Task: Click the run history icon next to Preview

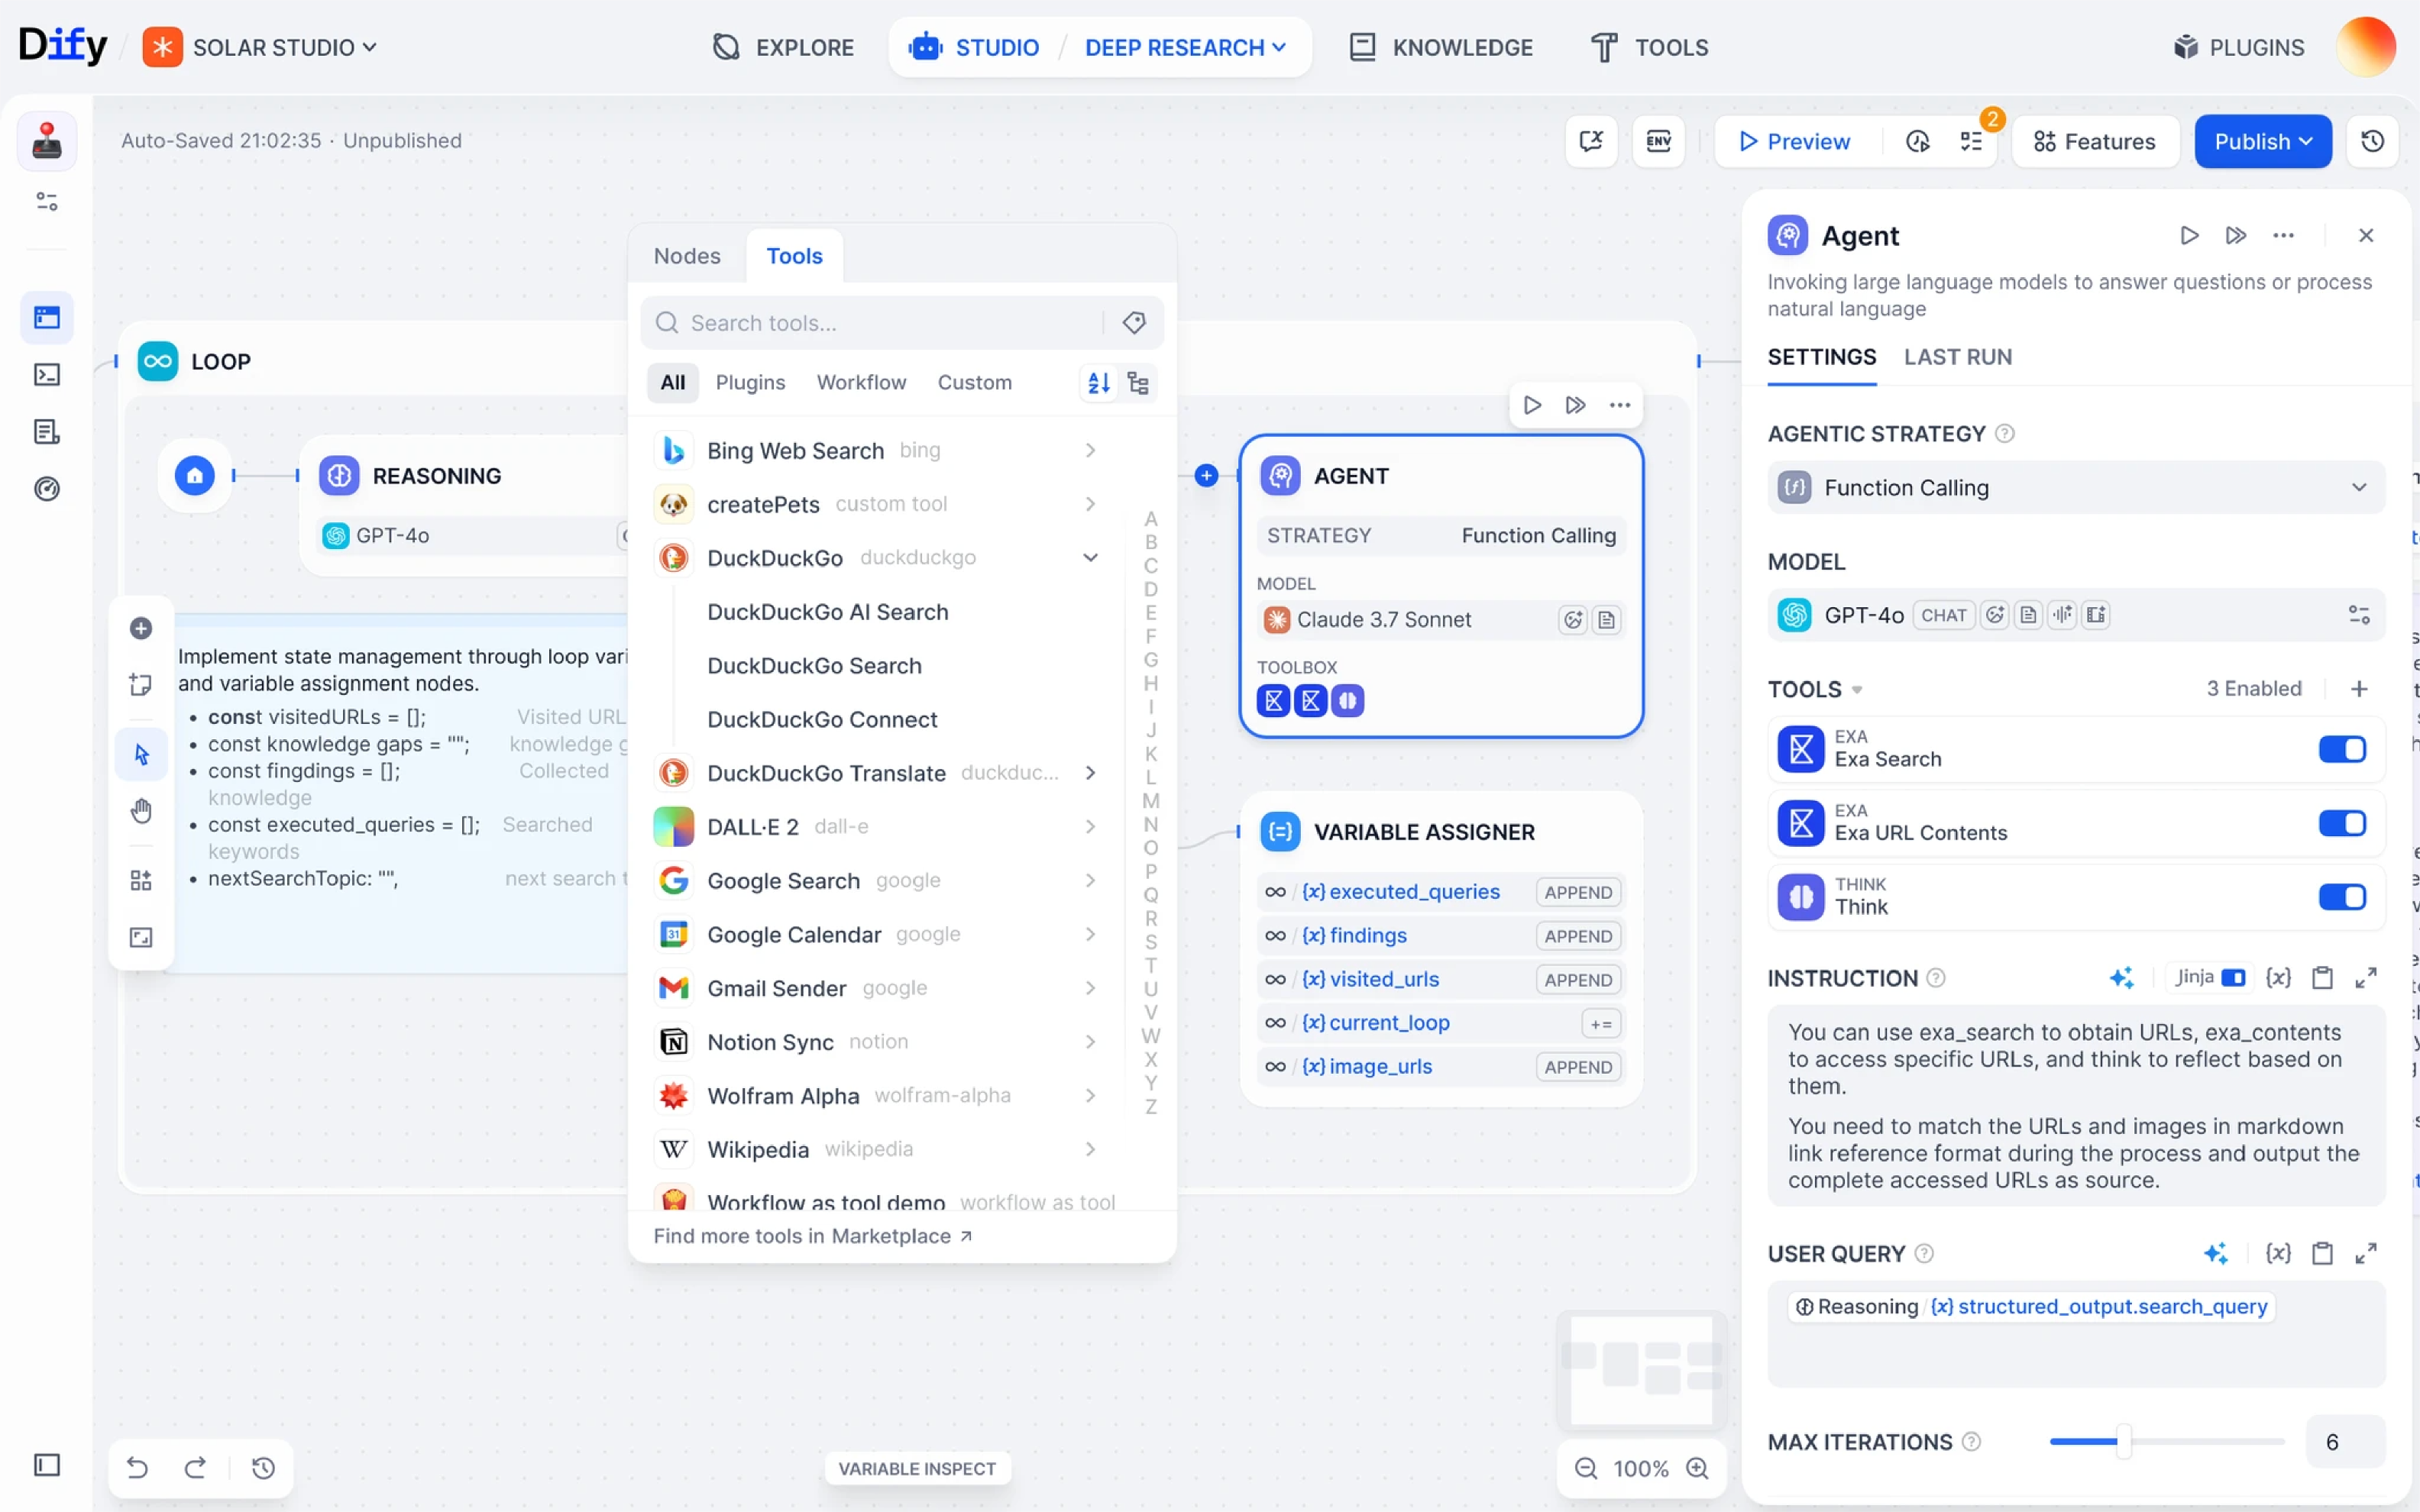Action: click(x=1917, y=141)
